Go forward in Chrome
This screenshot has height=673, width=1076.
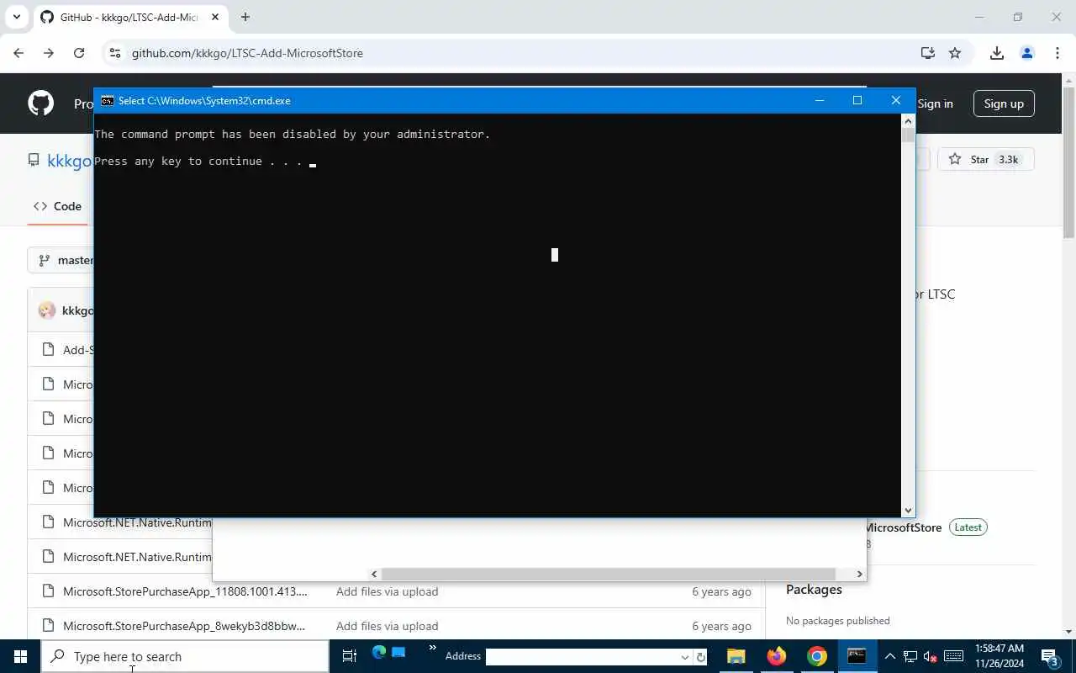(49, 53)
